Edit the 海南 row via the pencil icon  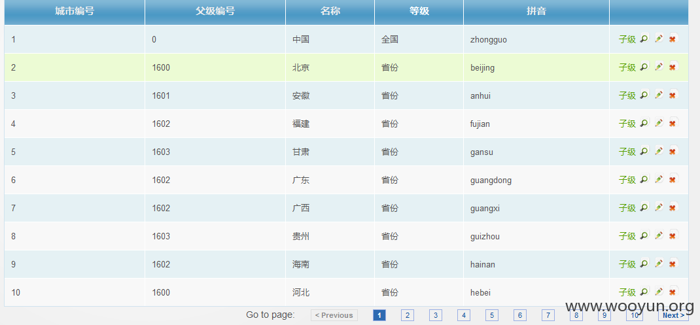click(x=659, y=264)
